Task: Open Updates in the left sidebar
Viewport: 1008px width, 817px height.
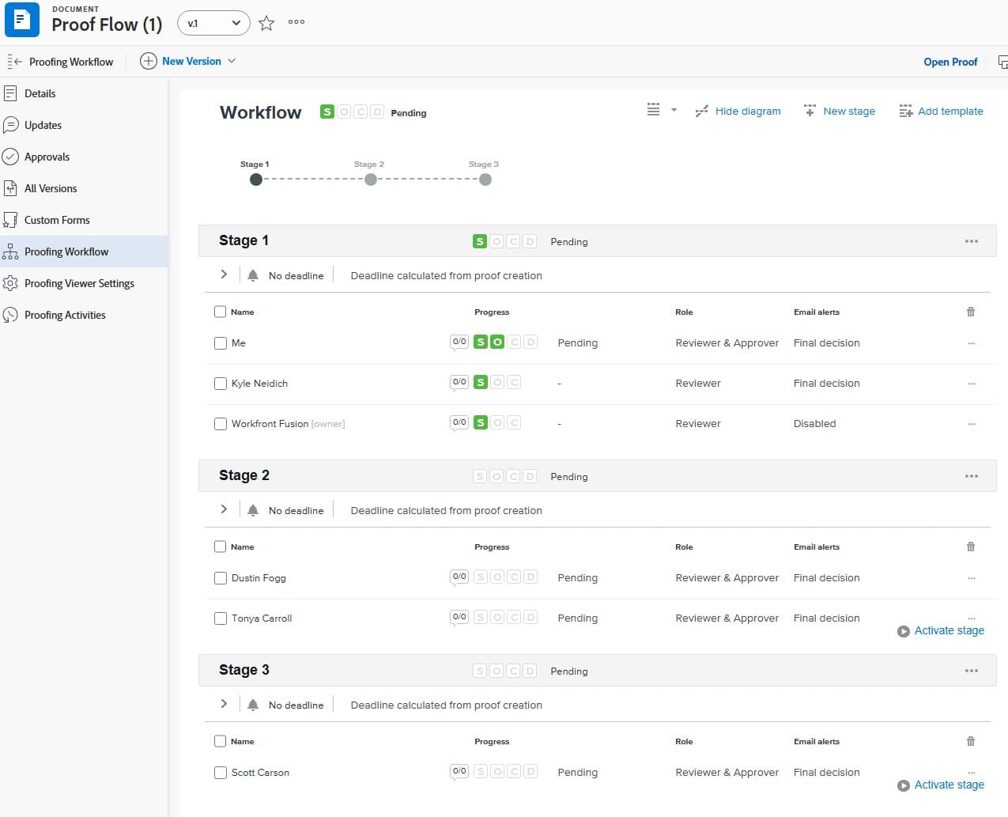Action: pyautogui.click(x=83, y=125)
